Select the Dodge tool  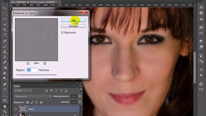[x=5, y=79]
